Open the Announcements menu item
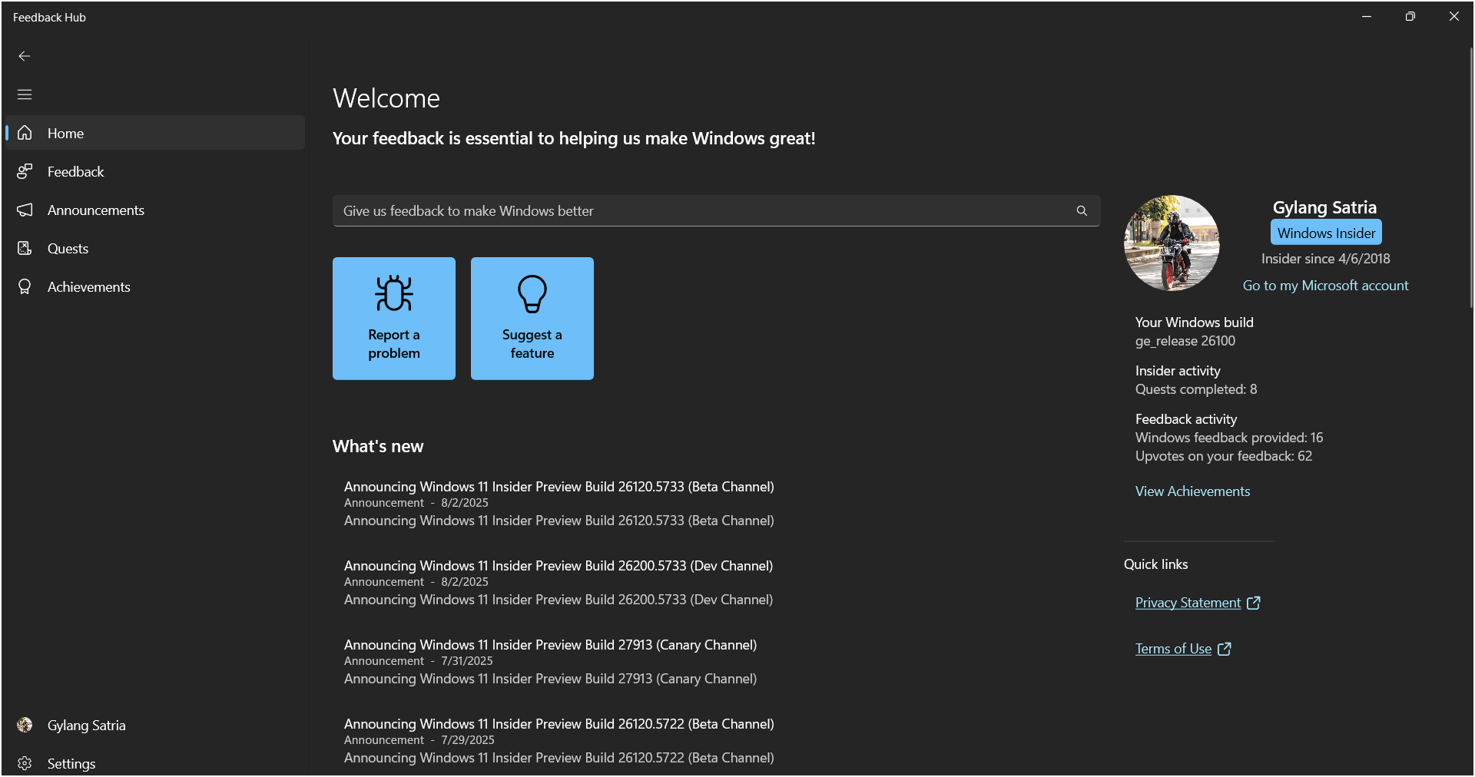 pyautogui.click(x=154, y=210)
